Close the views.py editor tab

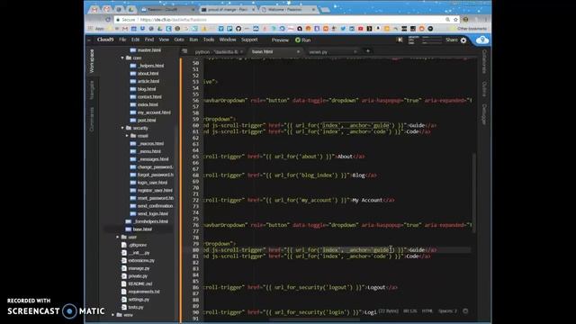click(x=355, y=52)
